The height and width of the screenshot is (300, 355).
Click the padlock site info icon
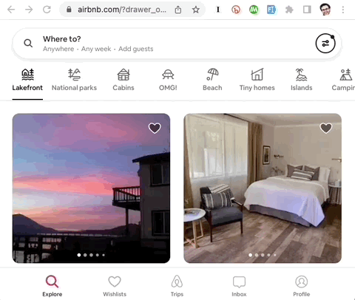pos(69,10)
